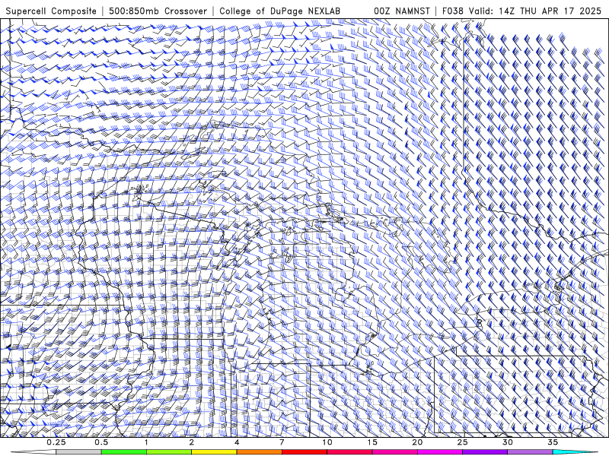Viewport: 609px width, 456px height.
Task: Click the "0.25" legend value
Action: [56, 442]
